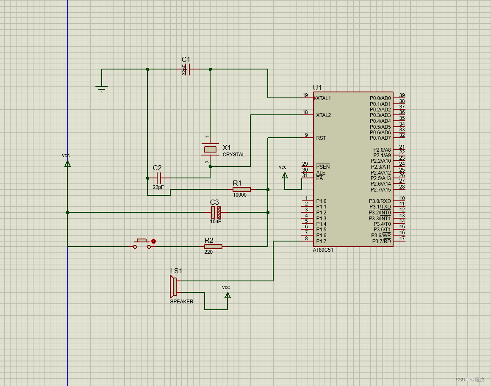This screenshot has height=386, width=491.
Task: Click the C2 reference label
Action: 157,168
